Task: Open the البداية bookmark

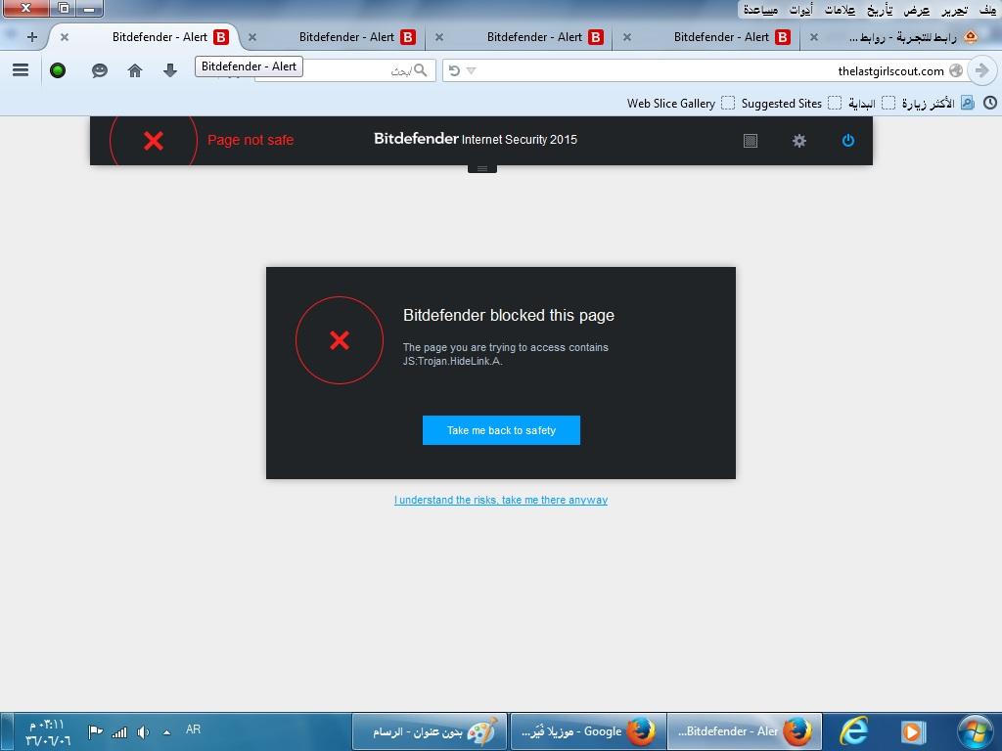Action: click(x=871, y=103)
